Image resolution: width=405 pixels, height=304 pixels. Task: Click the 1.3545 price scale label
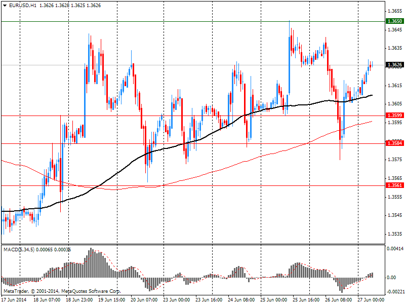click(395, 215)
